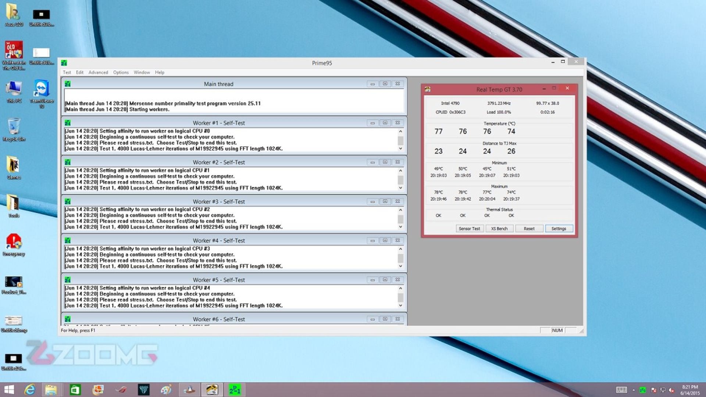Open the Asus G20 desktop folder
The image size is (706, 397).
[14, 15]
